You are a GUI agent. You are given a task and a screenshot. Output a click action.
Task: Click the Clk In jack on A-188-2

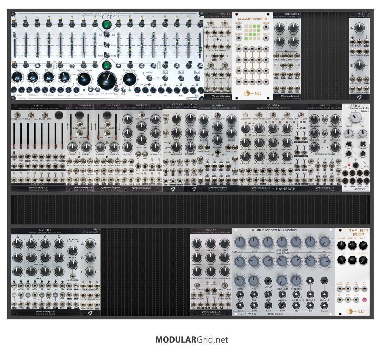[x=268, y=294]
